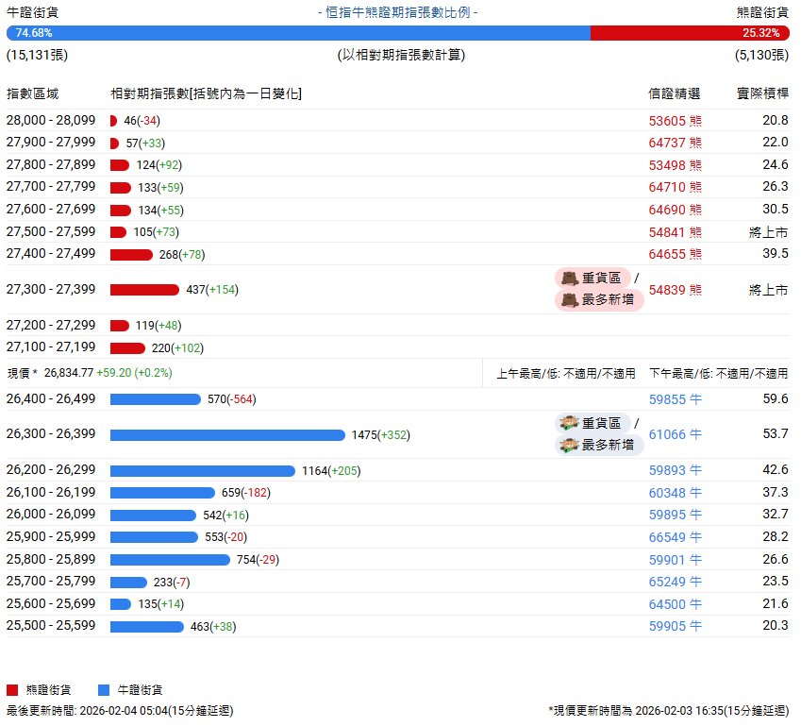This screenshot has width=801, height=727.
Task: Click the 將上市 label in 54841 row
Action: (768, 232)
